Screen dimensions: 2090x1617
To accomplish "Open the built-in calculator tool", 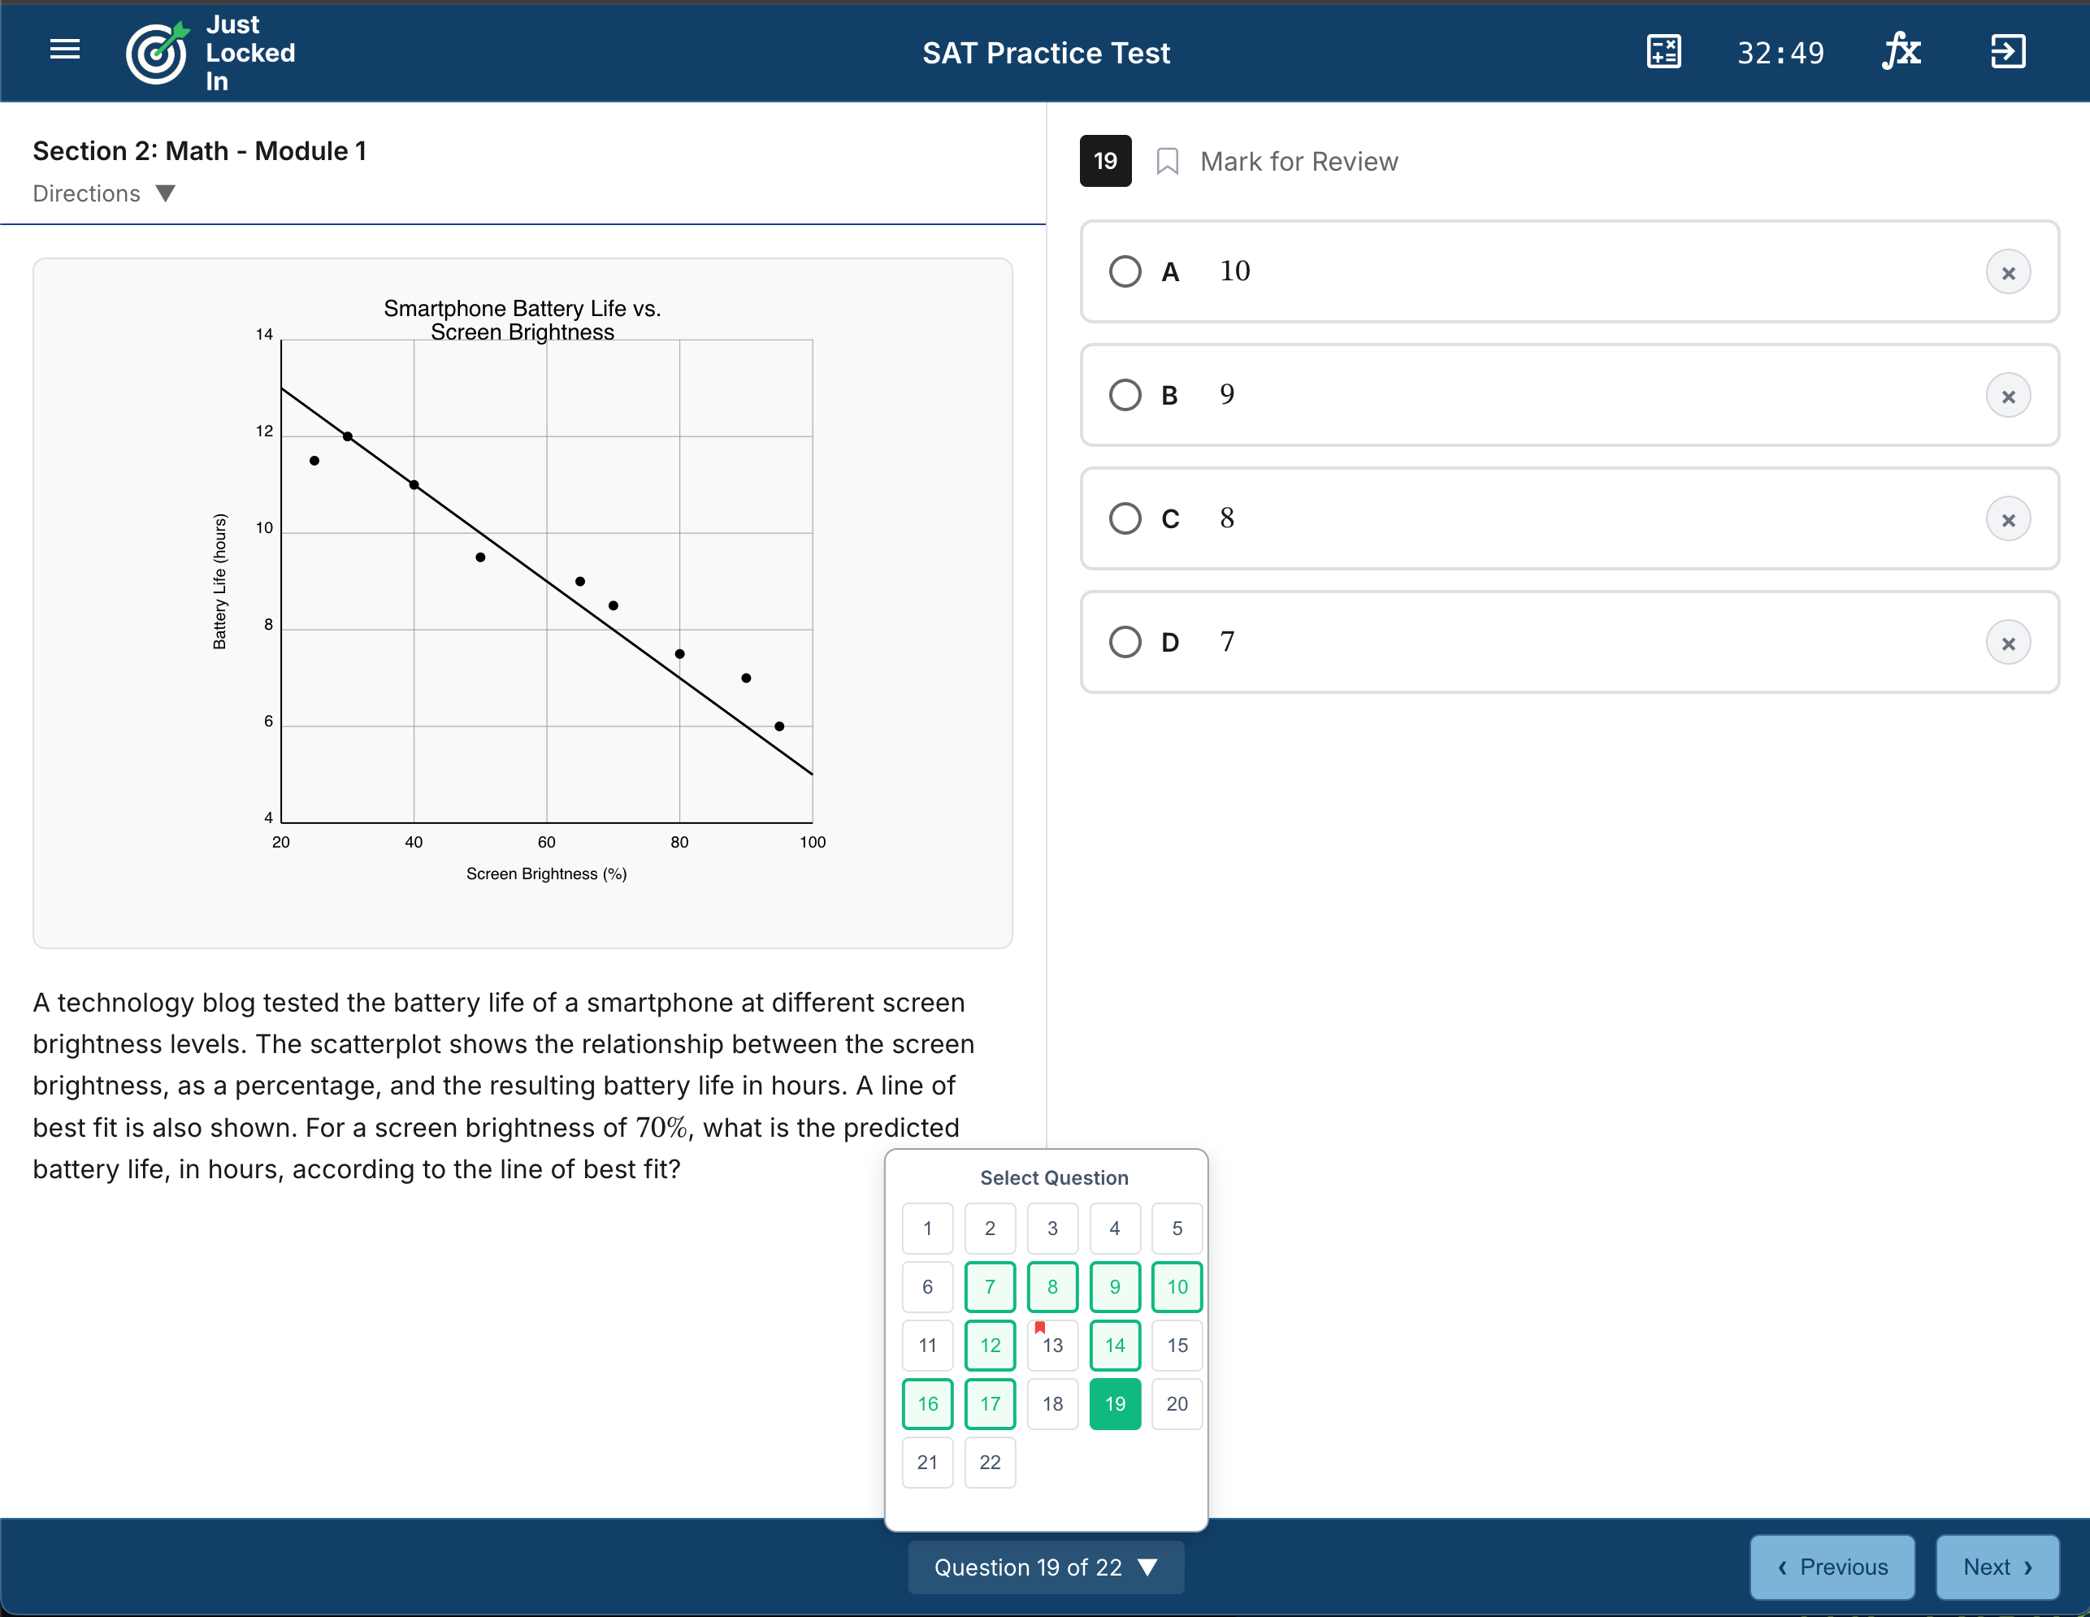I will point(1663,52).
